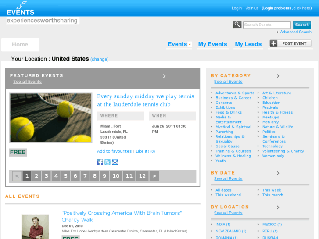
Task: Expand the By Location arrow
Action: (x=278, y=207)
